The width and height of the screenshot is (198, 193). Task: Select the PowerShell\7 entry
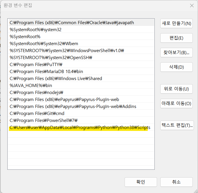81,121
